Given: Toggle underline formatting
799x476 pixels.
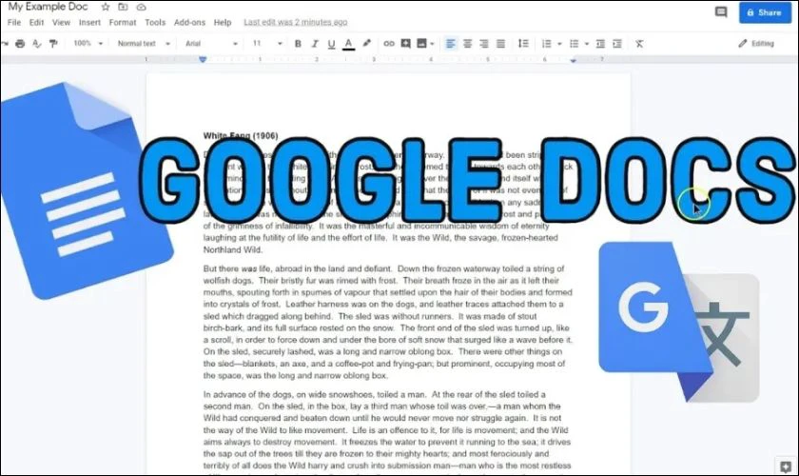Looking at the screenshot, I should [331, 45].
